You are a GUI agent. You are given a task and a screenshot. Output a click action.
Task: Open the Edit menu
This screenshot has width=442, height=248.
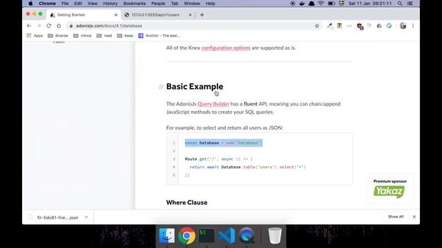78,3
